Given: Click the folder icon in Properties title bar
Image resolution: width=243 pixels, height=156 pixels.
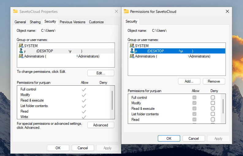Looking at the screenshot, I should (15, 11).
